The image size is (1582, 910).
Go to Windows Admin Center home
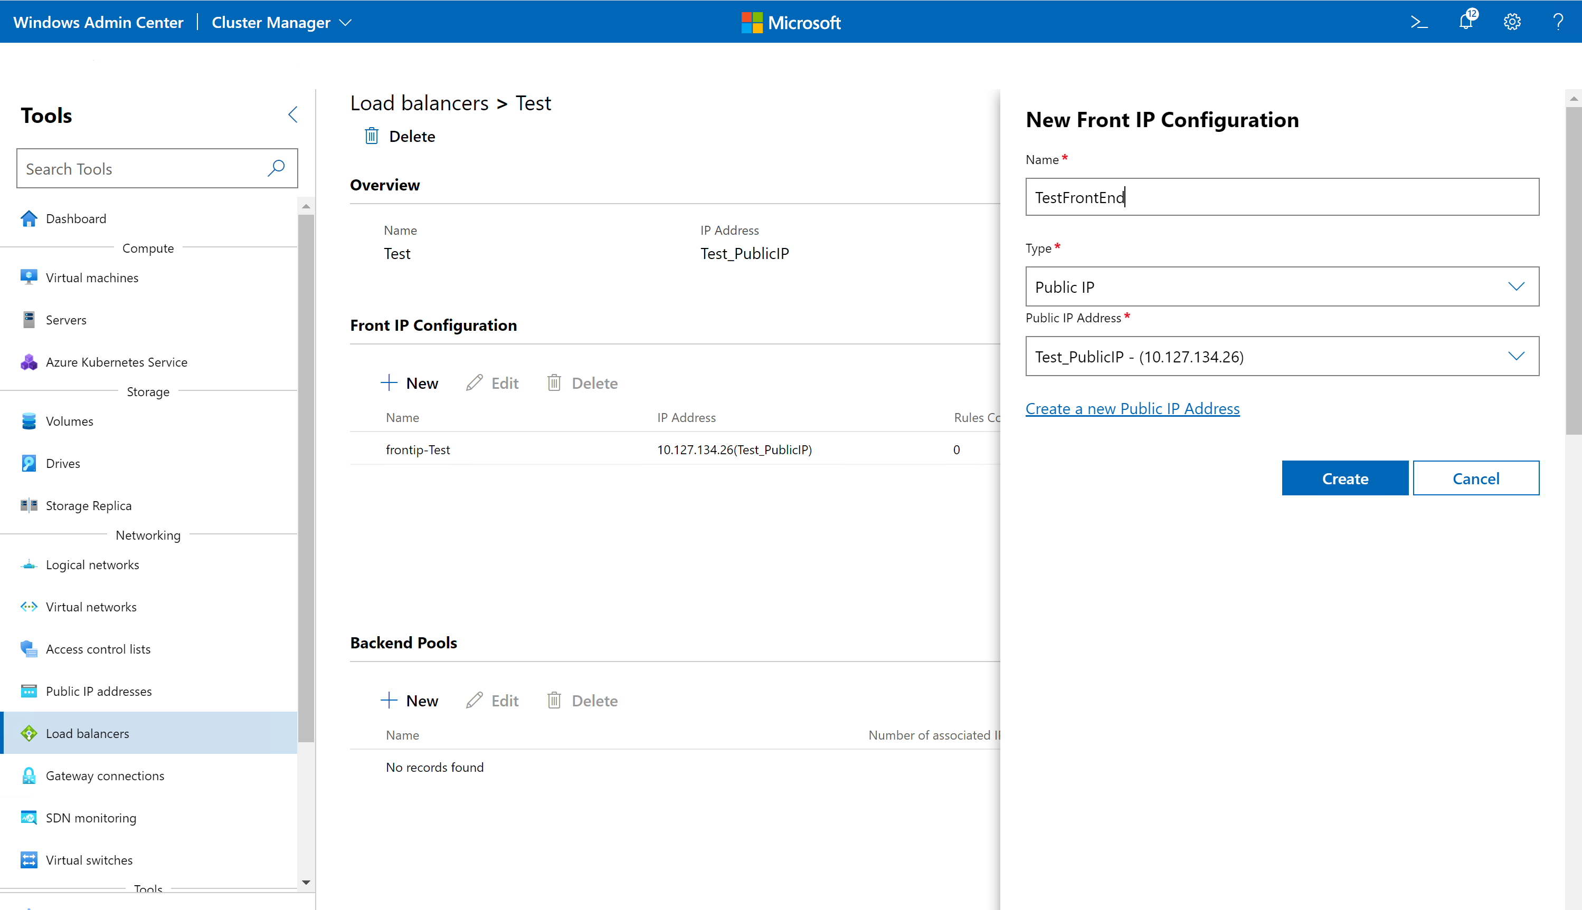(98, 23)
